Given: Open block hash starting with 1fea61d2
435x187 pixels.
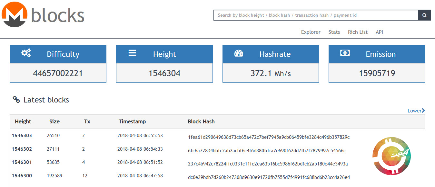Looking at the screenshot, I should click(x=269, y=137).
